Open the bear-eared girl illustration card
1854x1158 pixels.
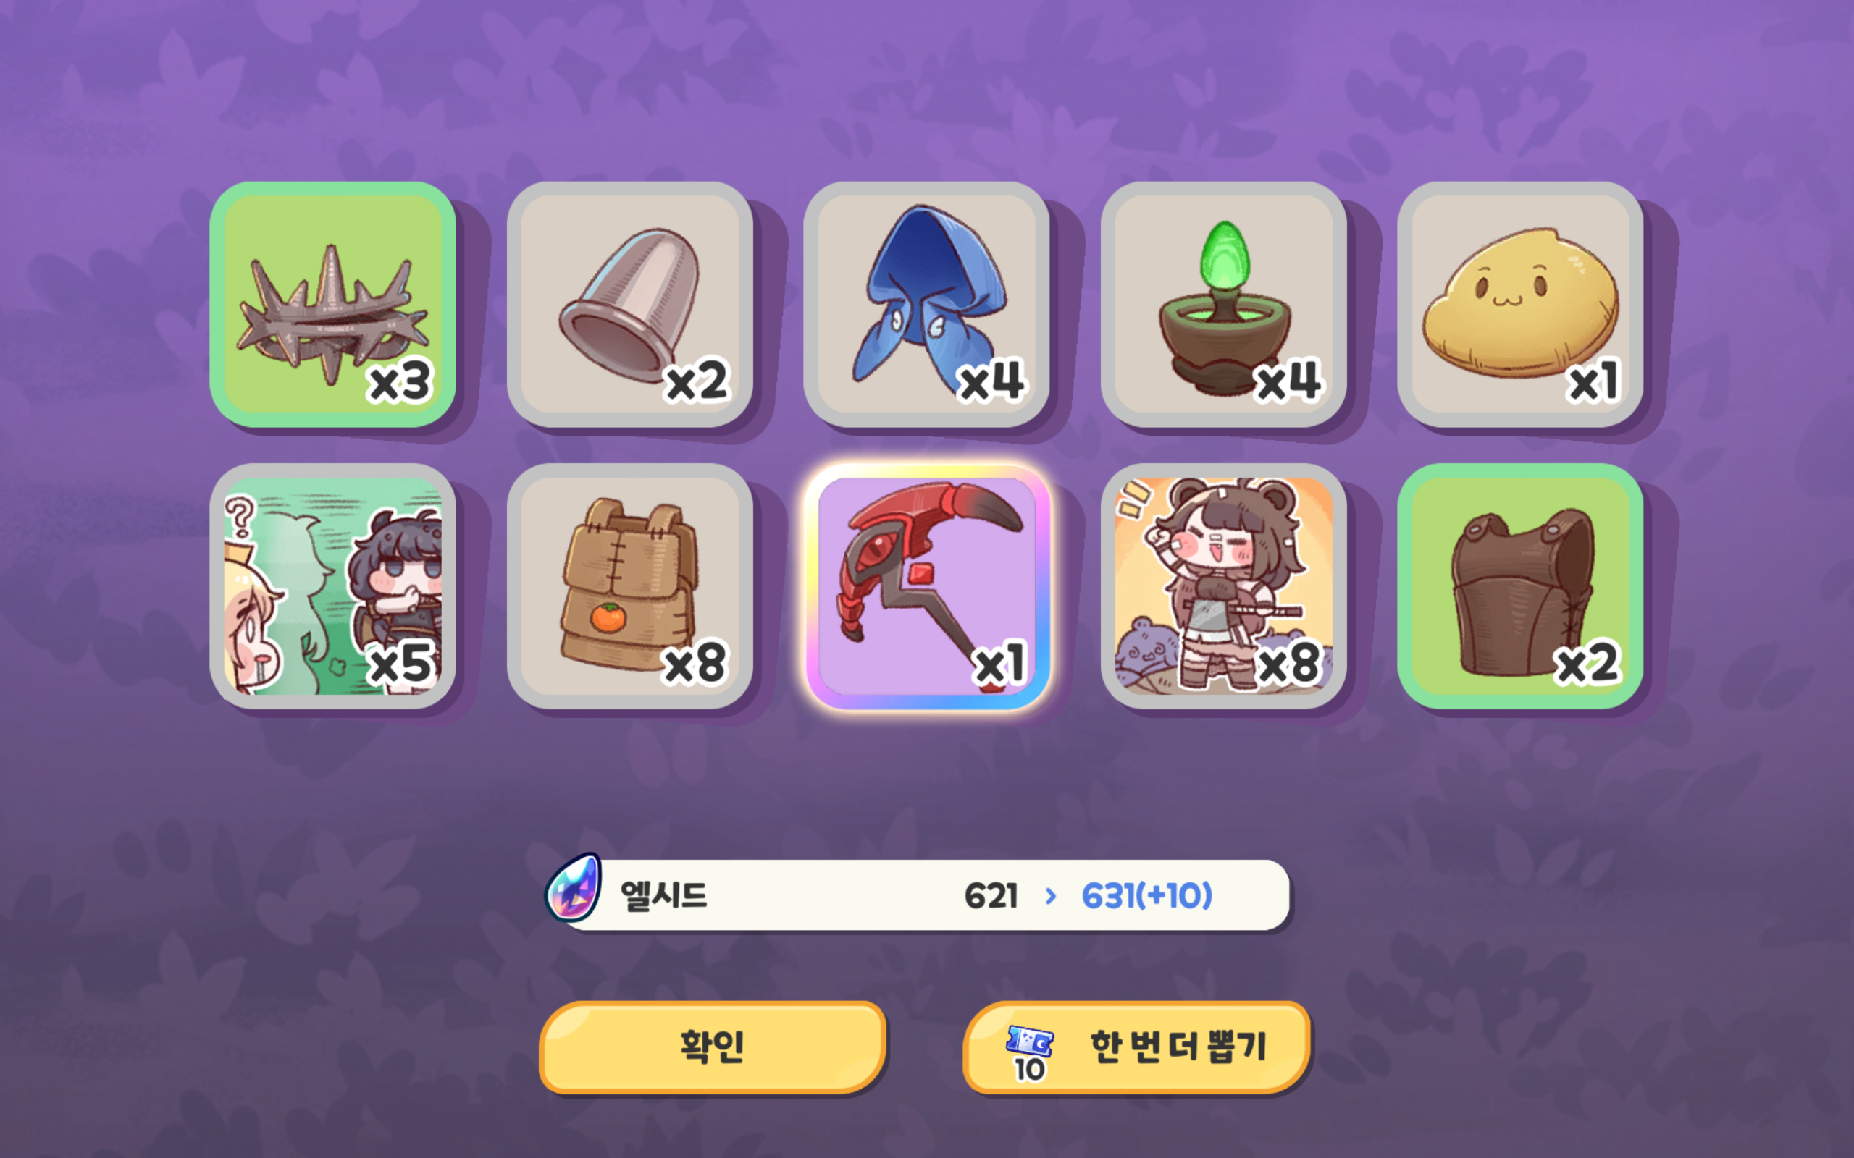(1223, 586)
